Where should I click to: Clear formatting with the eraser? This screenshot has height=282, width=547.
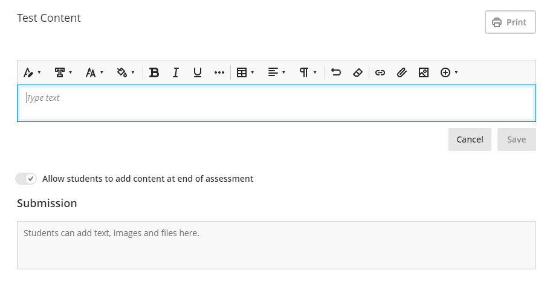[x=357, y=72]
